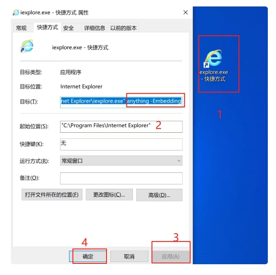Click 打开文件所在的位置(F) button
276x275 pixels.
[52, 195]
